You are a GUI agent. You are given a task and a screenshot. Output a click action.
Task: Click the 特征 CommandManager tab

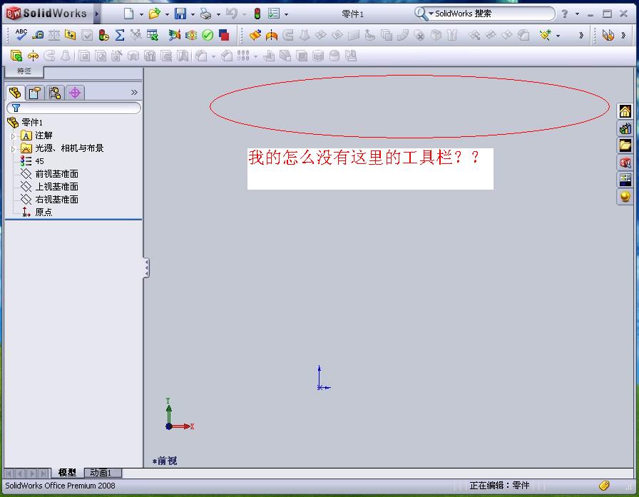tap(24, 71)
